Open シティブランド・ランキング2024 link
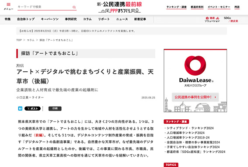The image size is (248, 167). tap(190, 128)
